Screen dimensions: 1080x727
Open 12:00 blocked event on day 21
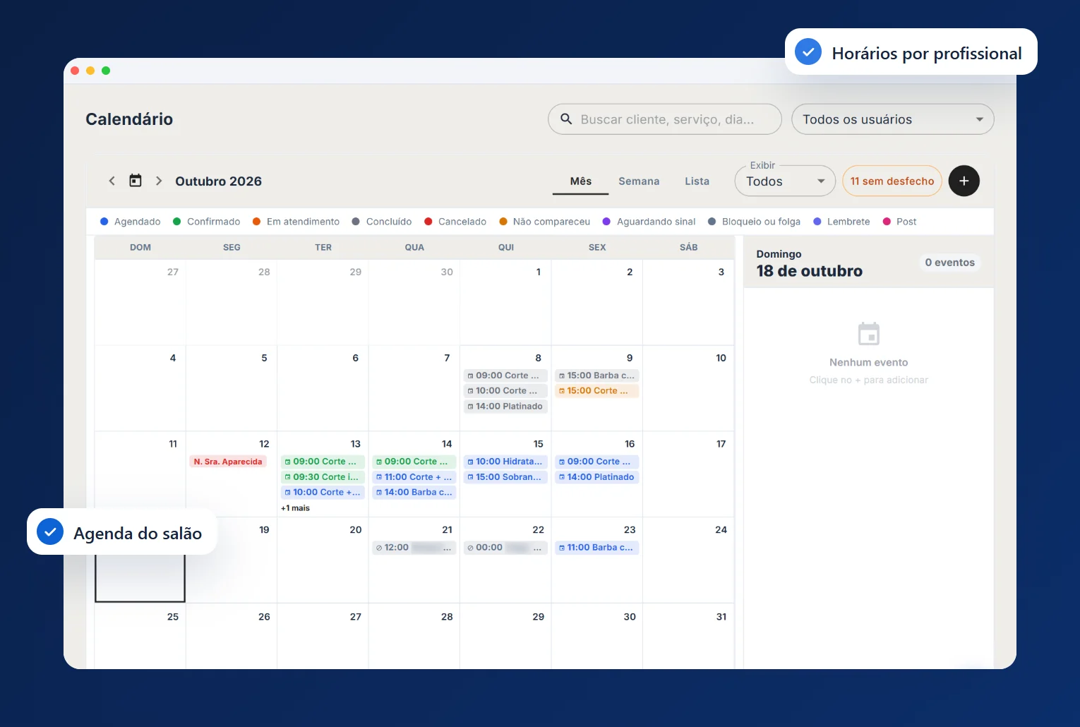(414, 548)
